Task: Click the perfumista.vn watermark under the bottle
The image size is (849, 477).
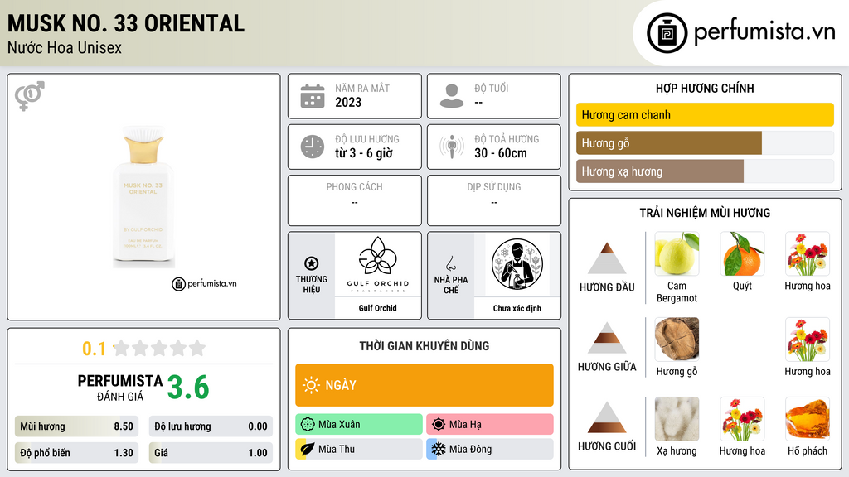Action: point(205,283)
